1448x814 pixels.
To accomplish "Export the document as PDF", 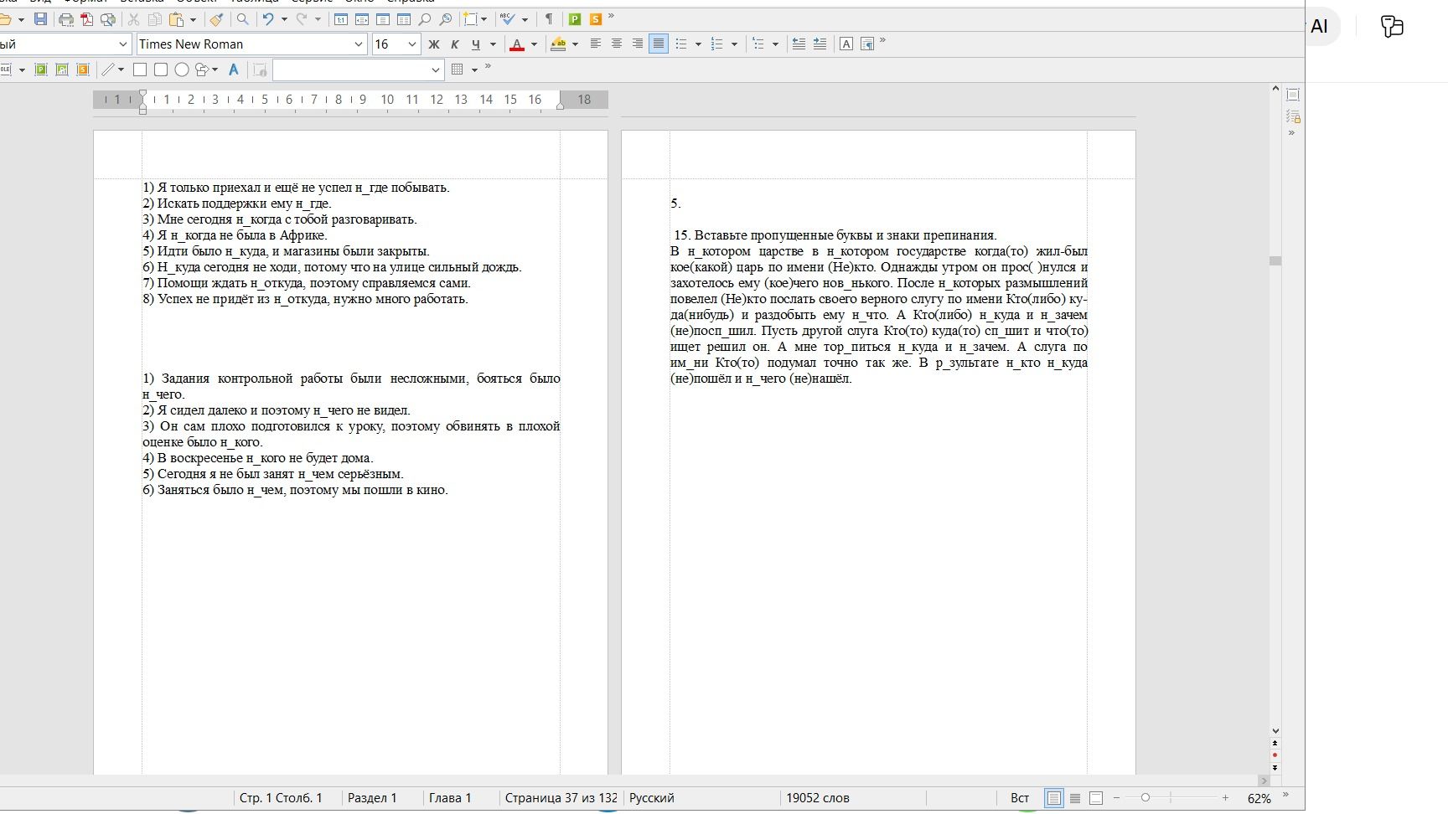I will tap(87, 19).
